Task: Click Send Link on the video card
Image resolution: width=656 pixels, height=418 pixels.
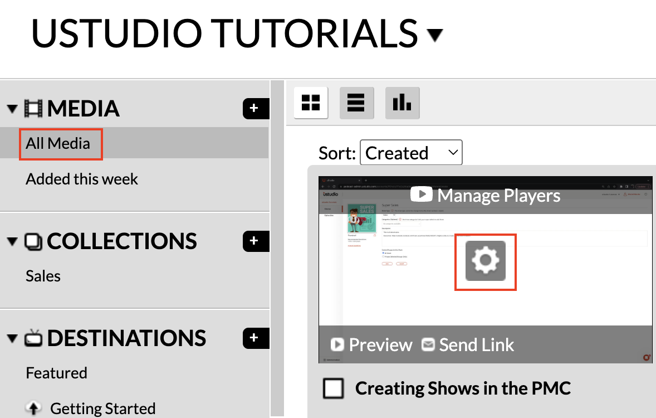Action: click(477, 344)
